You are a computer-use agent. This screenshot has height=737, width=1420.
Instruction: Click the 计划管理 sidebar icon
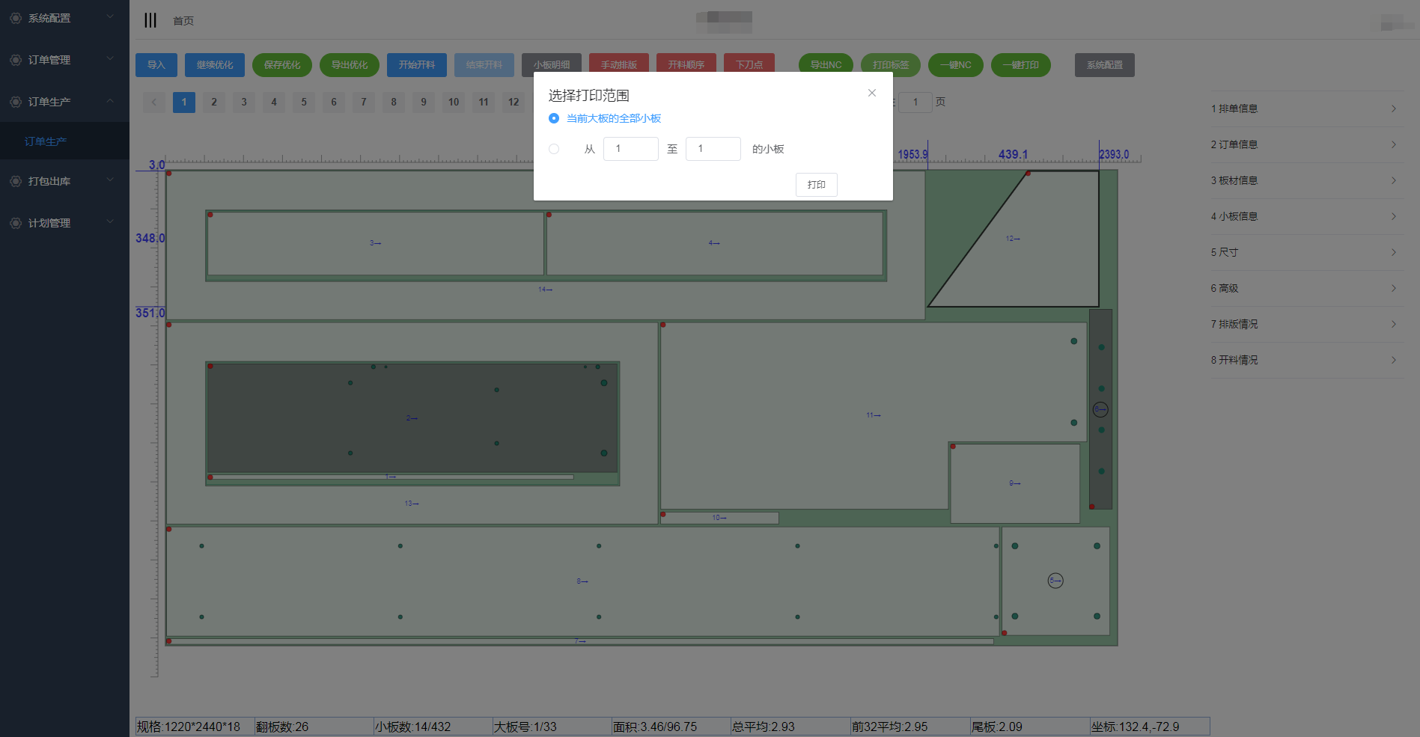(x=16, y=223)
